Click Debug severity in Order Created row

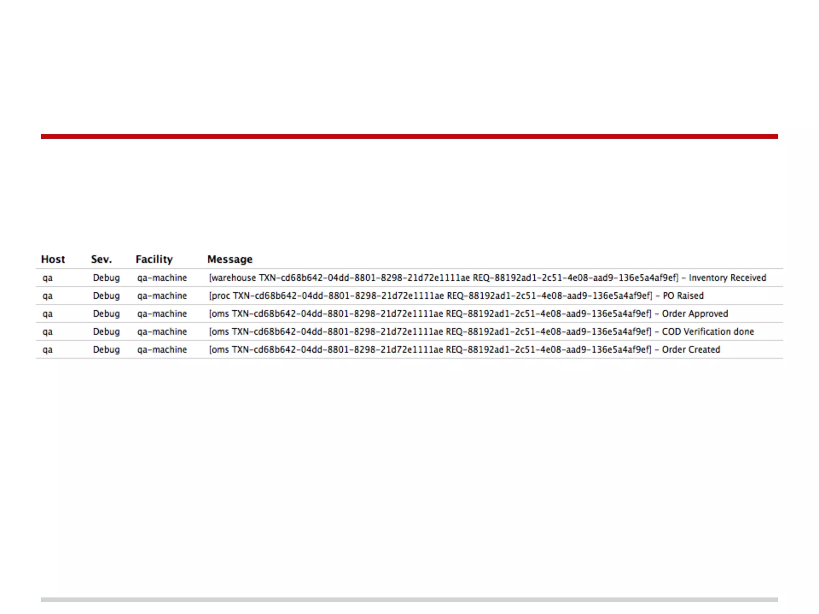pyautogui.click(x=106, y=350)
